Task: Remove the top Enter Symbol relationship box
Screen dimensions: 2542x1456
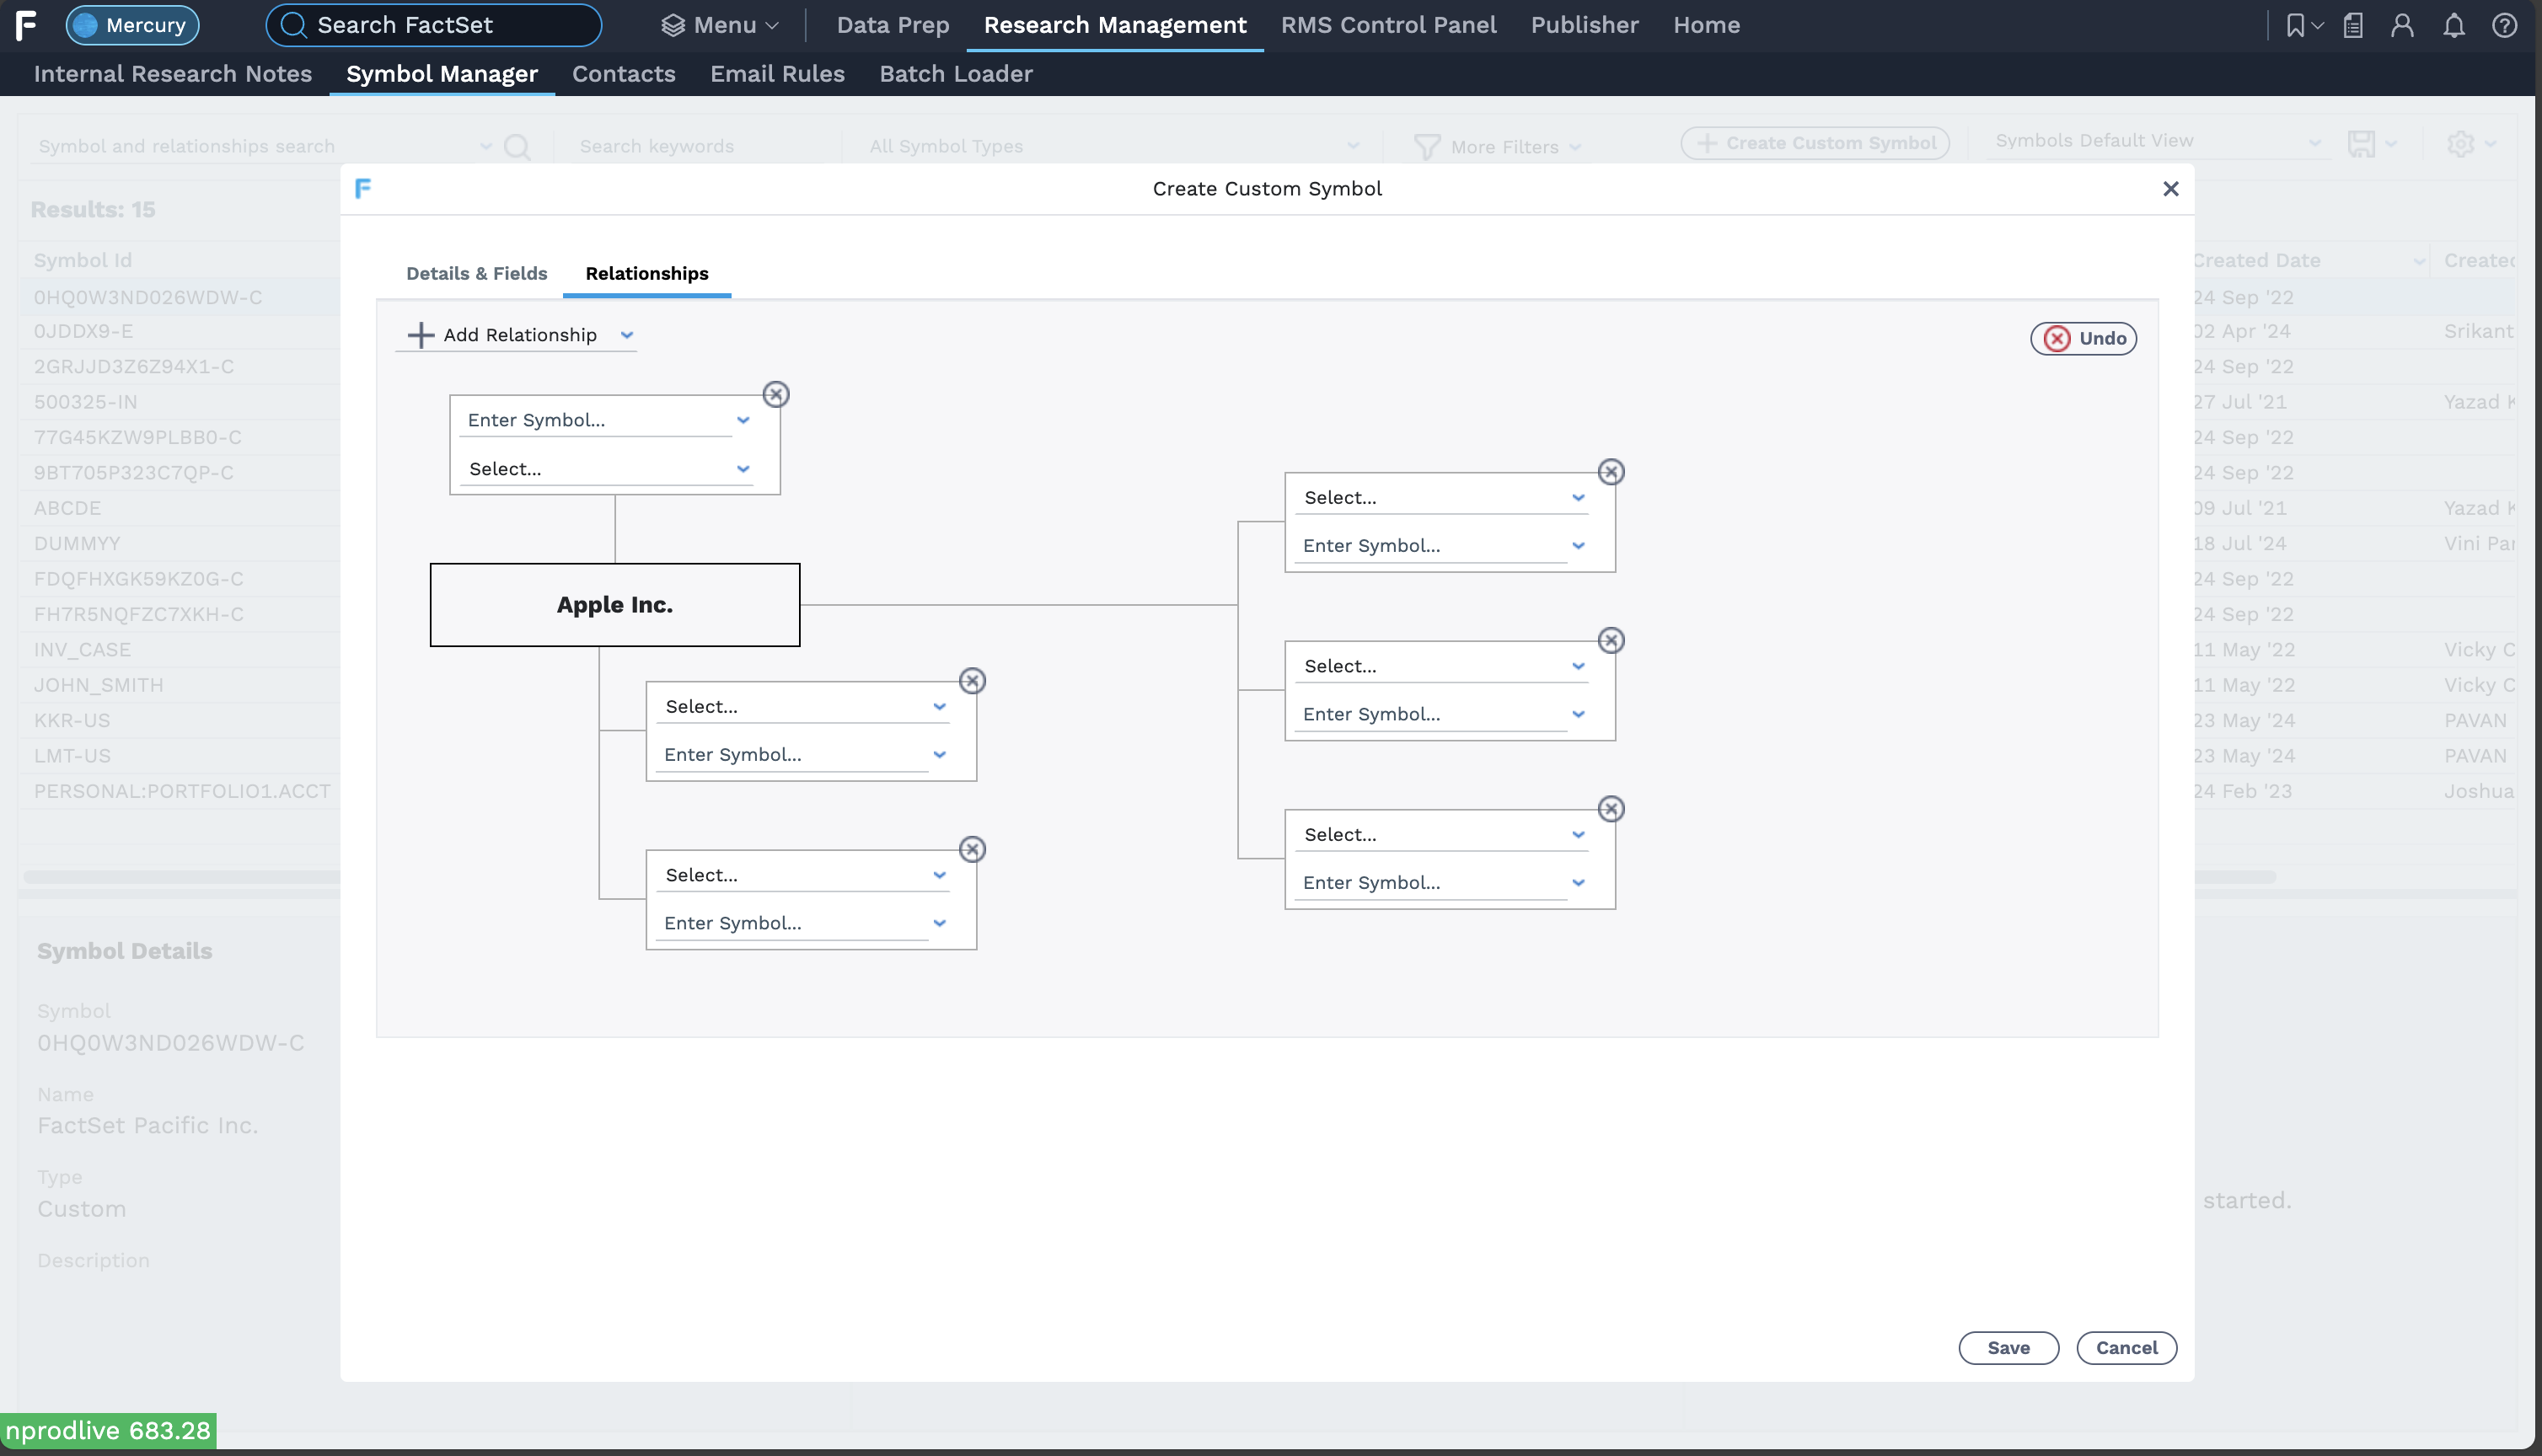Action: (x=776, y=394)
